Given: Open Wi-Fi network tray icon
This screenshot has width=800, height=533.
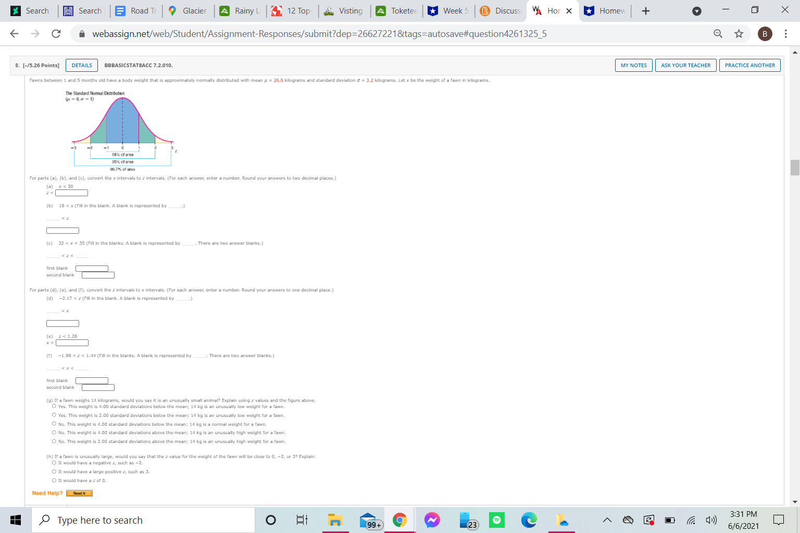Looking at the screenshot, I should click(691, 520).
